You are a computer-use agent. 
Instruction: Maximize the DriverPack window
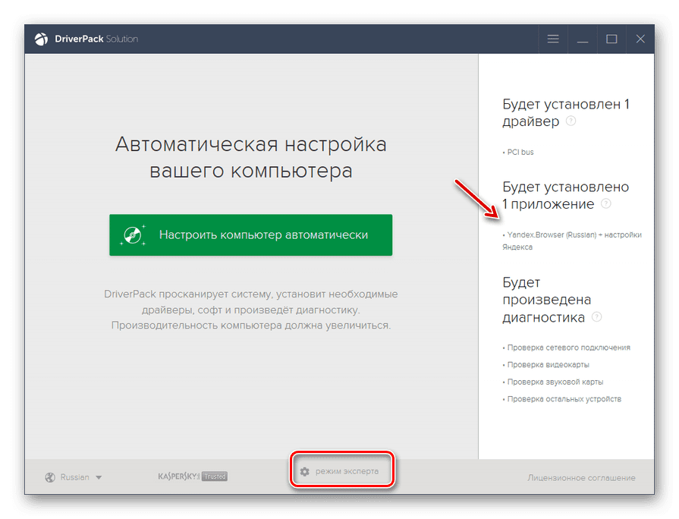click(611, 39)
